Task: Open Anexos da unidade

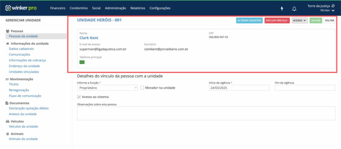Action: click(x=23, y=114)
